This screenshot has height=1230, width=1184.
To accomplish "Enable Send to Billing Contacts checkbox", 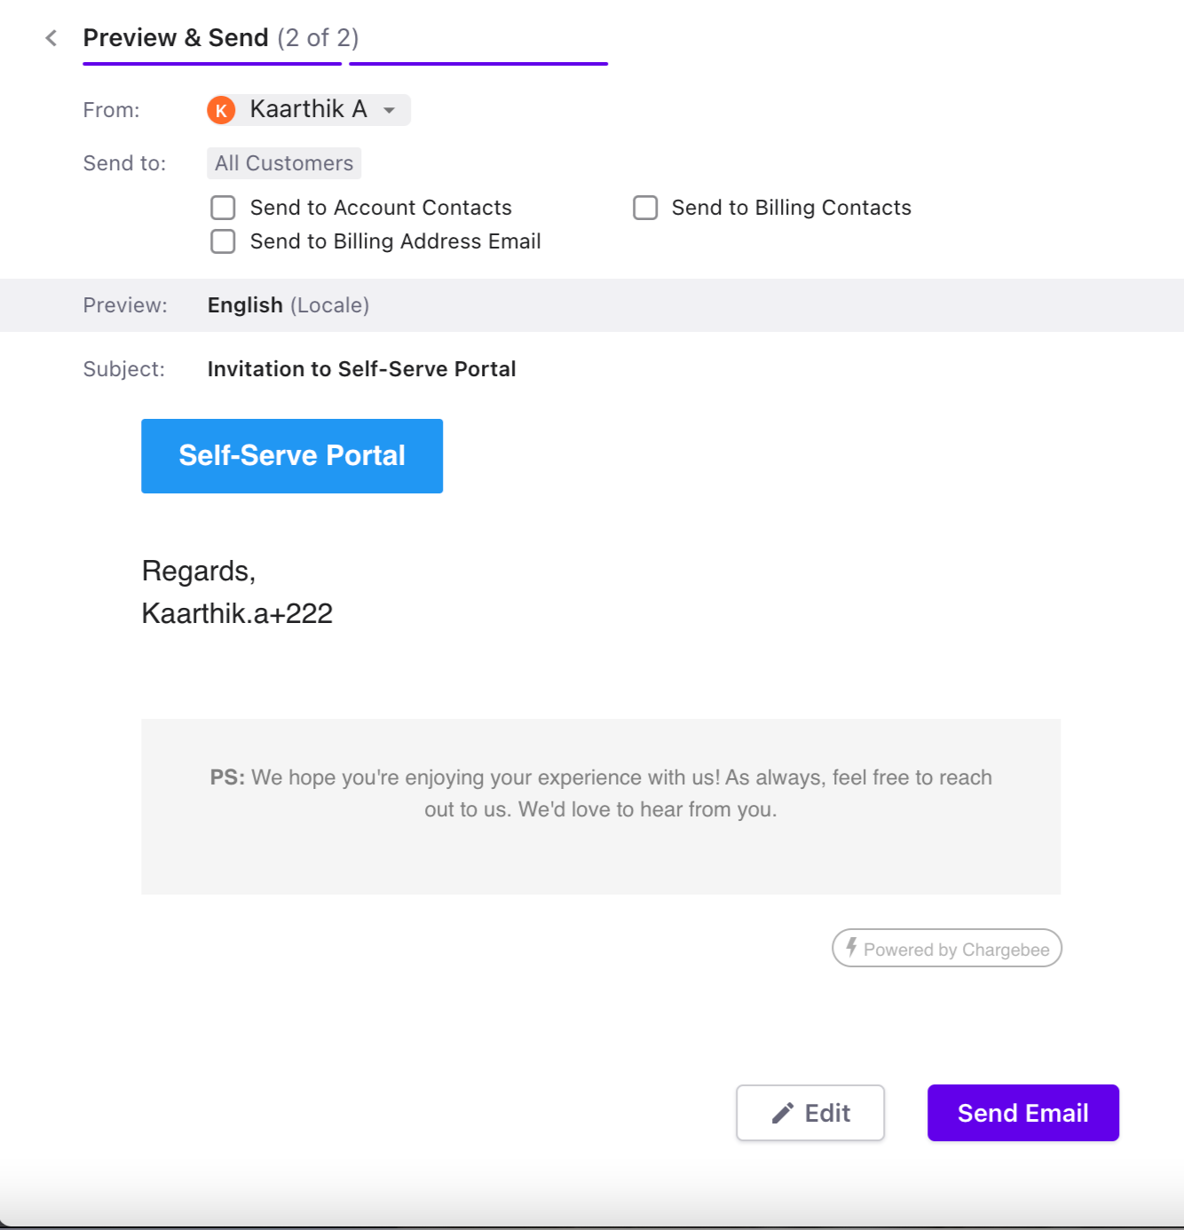I will pyautogui.click(x=645, y=208).
